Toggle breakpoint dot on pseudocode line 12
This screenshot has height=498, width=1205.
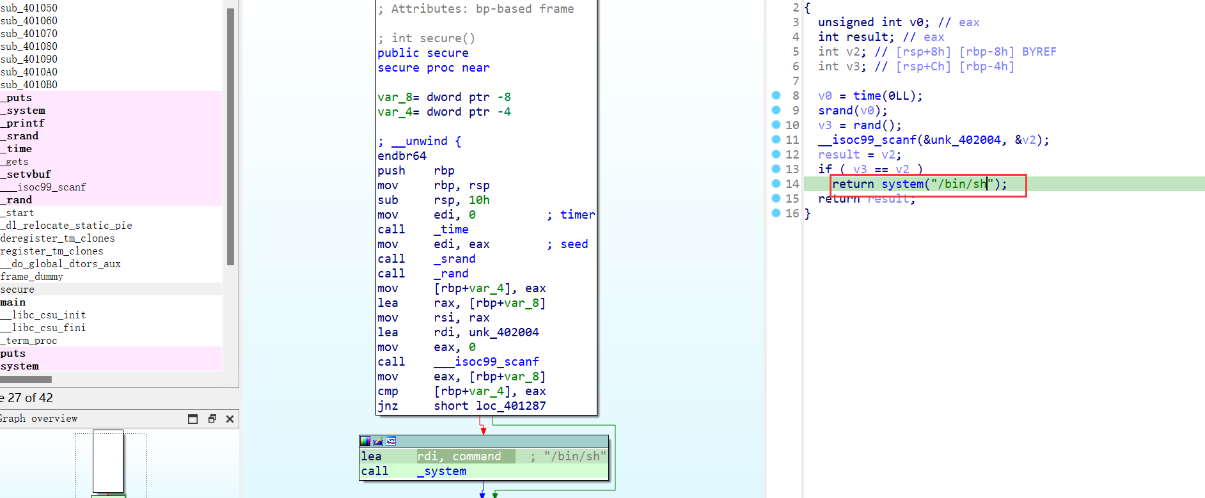point(776,154)
